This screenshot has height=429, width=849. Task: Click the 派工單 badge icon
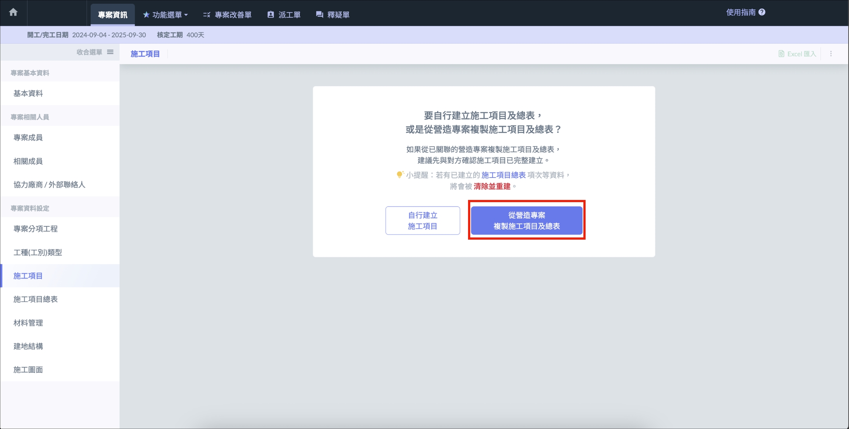tap(270, 15)
